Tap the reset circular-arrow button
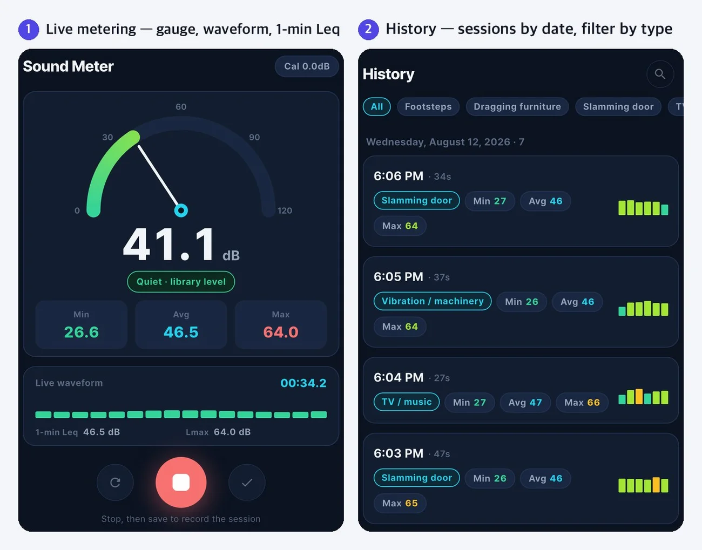This screenshot has height=550, width=702. tap(116, 483)
